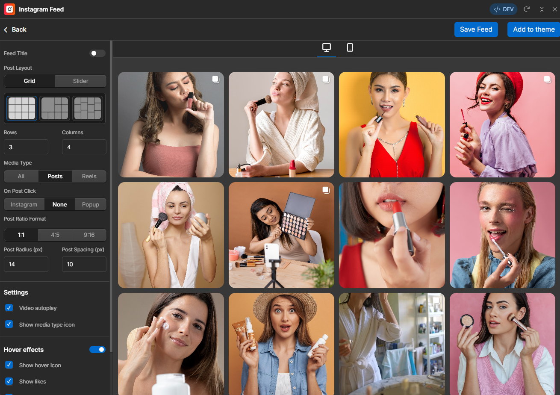Uncheck Show media type icon
Viewport: 560px width, 395px height.
9,324
